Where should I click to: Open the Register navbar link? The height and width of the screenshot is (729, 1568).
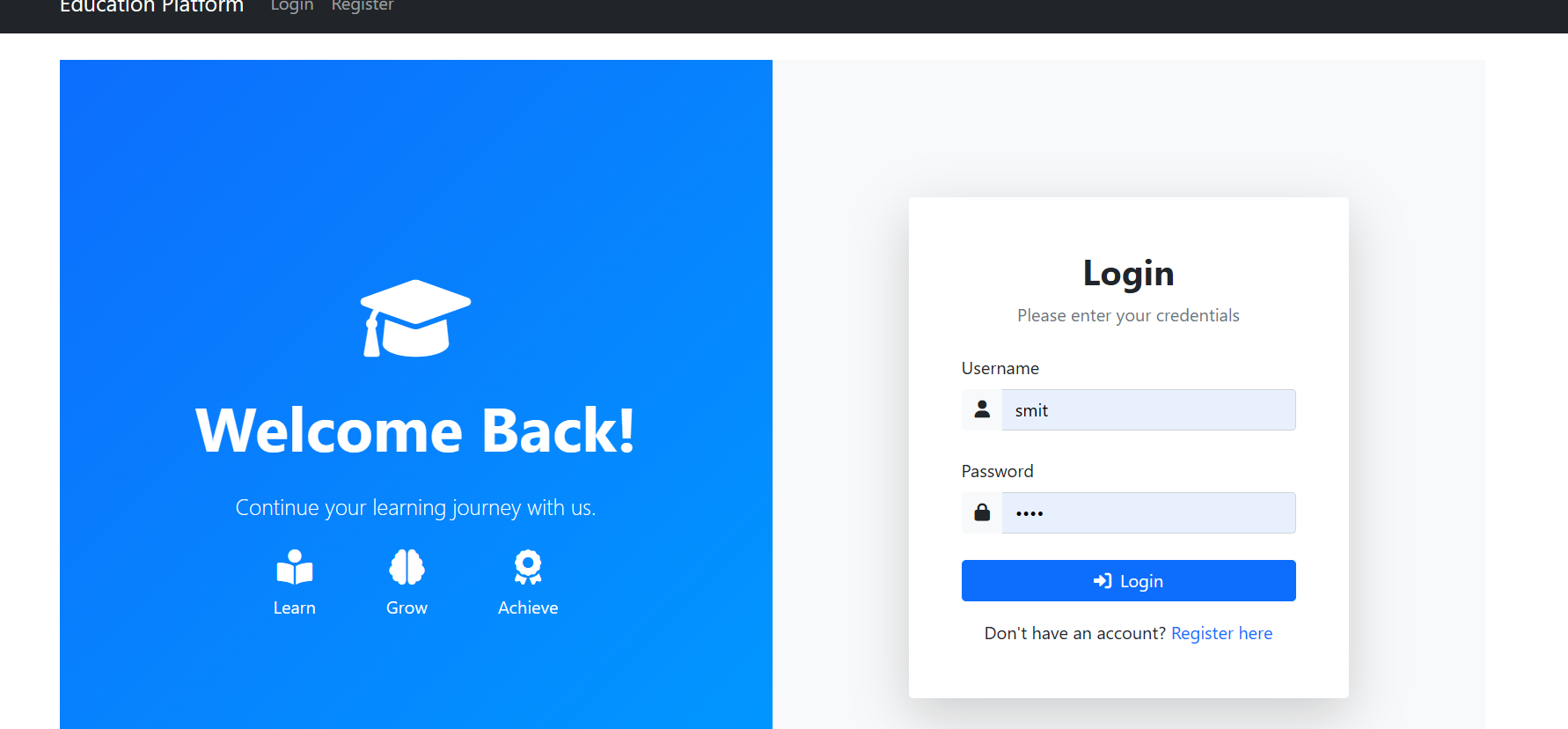363,6
